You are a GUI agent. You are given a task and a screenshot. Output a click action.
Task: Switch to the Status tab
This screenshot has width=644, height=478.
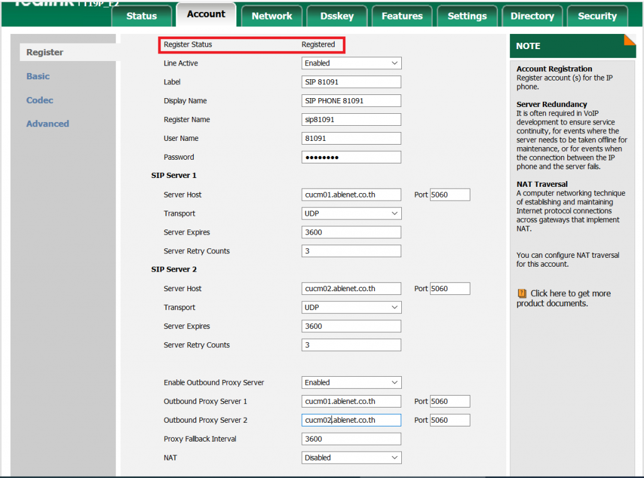pos(142,16)
